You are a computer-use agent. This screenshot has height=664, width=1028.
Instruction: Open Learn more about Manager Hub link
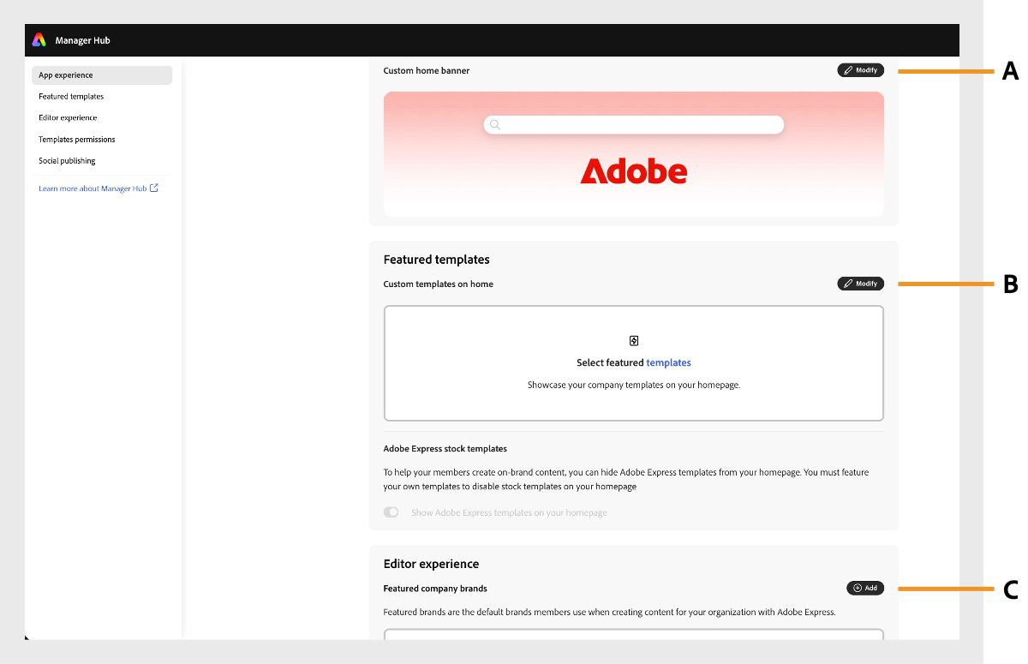[x=93, y=188]
